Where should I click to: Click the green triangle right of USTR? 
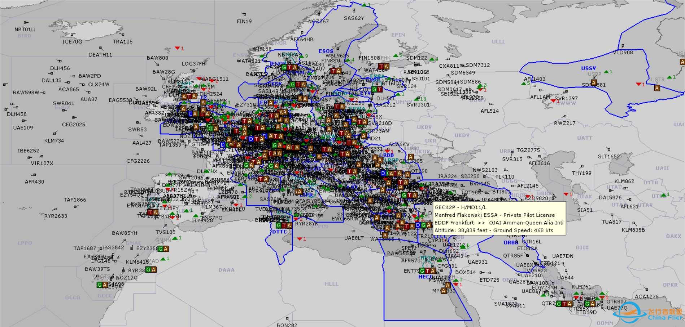pos(669,77)
